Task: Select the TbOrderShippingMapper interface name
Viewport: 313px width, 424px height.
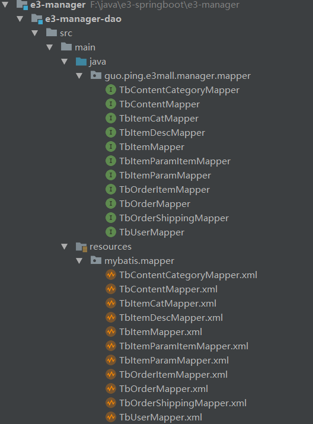Action: (174, 218)
